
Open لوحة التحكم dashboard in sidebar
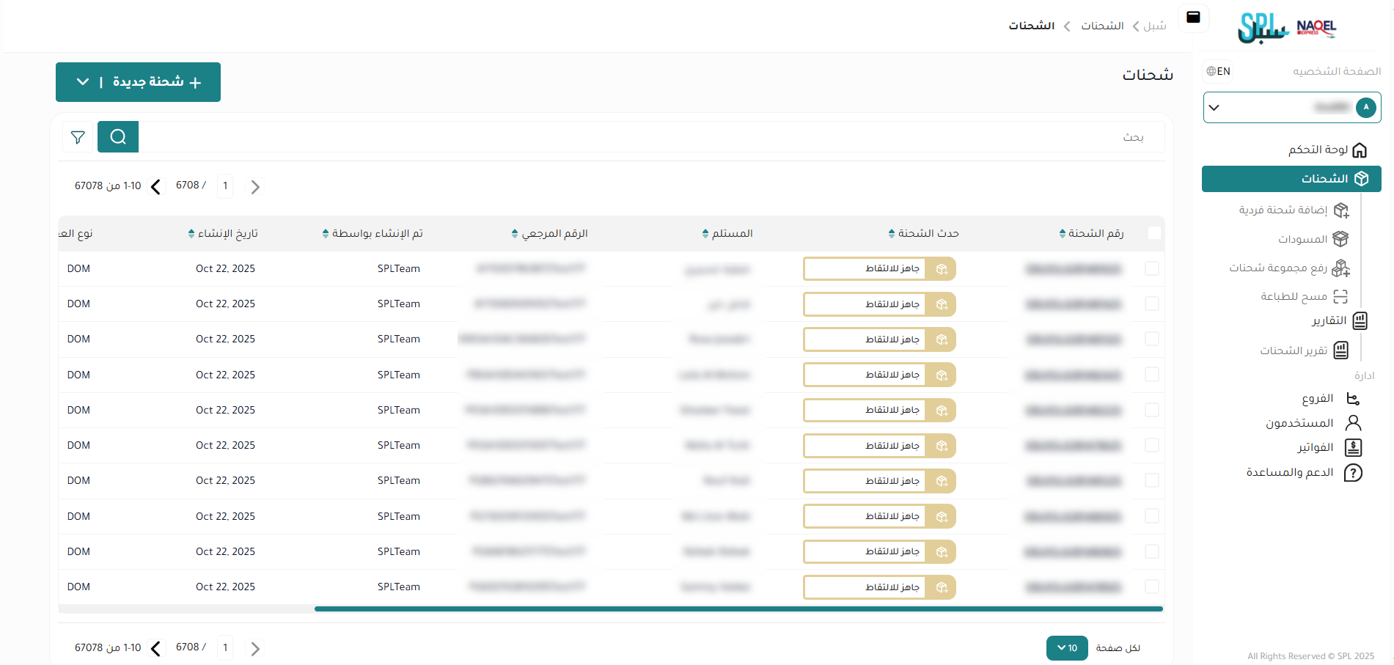pyautogui.click(x=1327, y=150)
